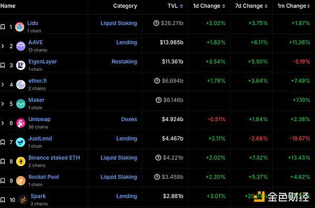Viewport: 315px width, 208px height.
Task: Expand the ether.fi row chevron
Action: click(x=3, y=85)
